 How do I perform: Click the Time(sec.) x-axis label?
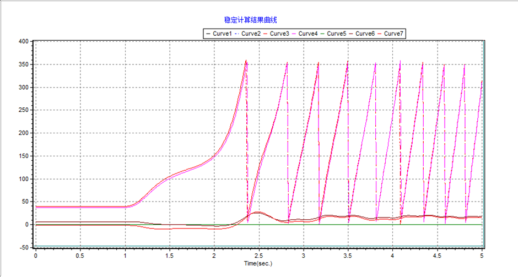(x=258, y=263)
